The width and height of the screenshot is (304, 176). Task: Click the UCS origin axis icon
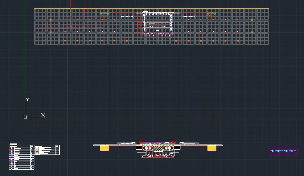point(26,116)
